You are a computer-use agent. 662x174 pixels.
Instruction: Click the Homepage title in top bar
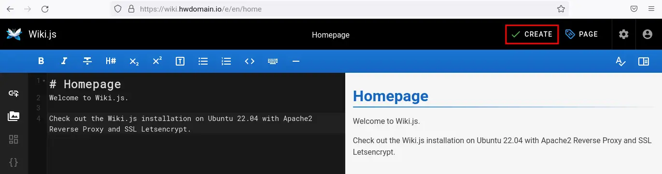[331, 35]
